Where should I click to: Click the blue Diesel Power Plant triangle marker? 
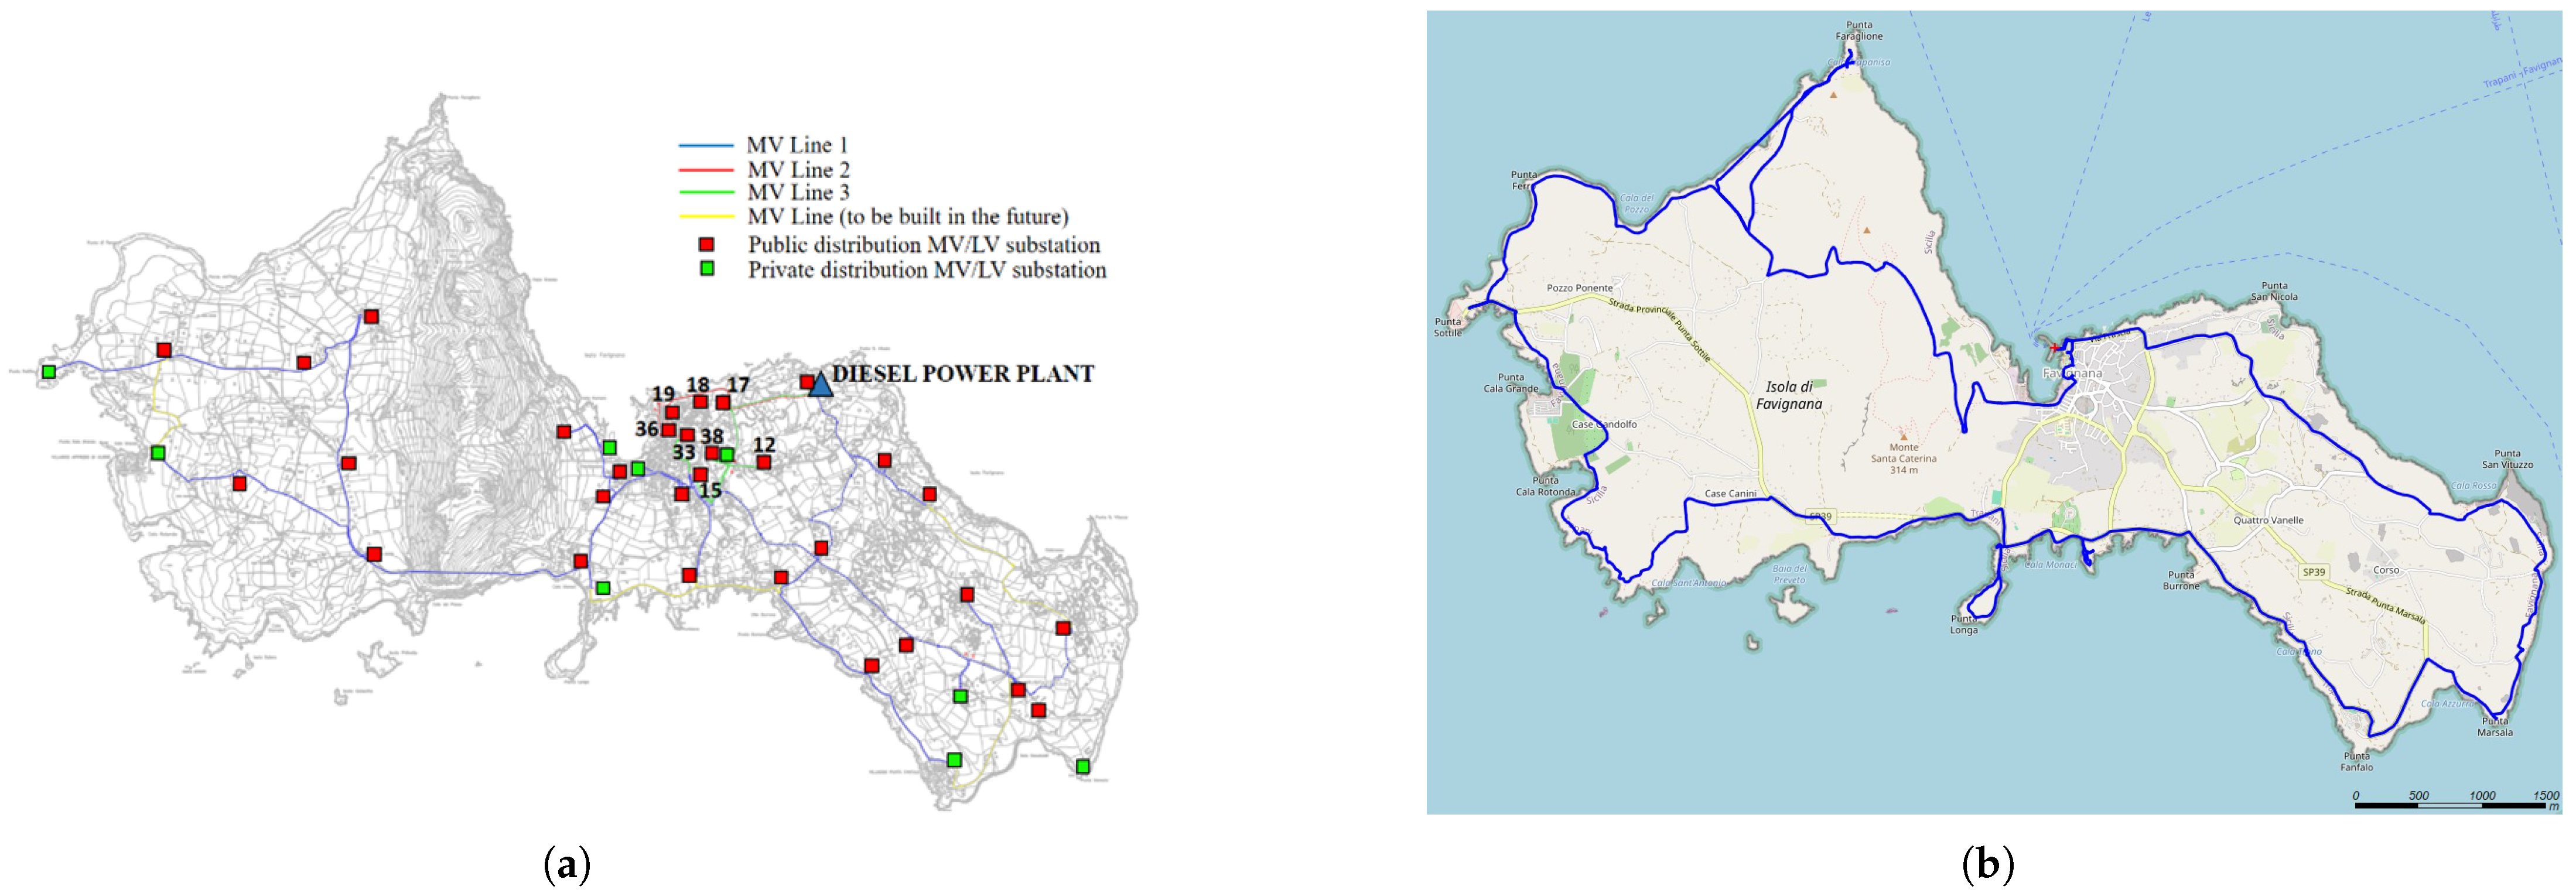(820, 384)
